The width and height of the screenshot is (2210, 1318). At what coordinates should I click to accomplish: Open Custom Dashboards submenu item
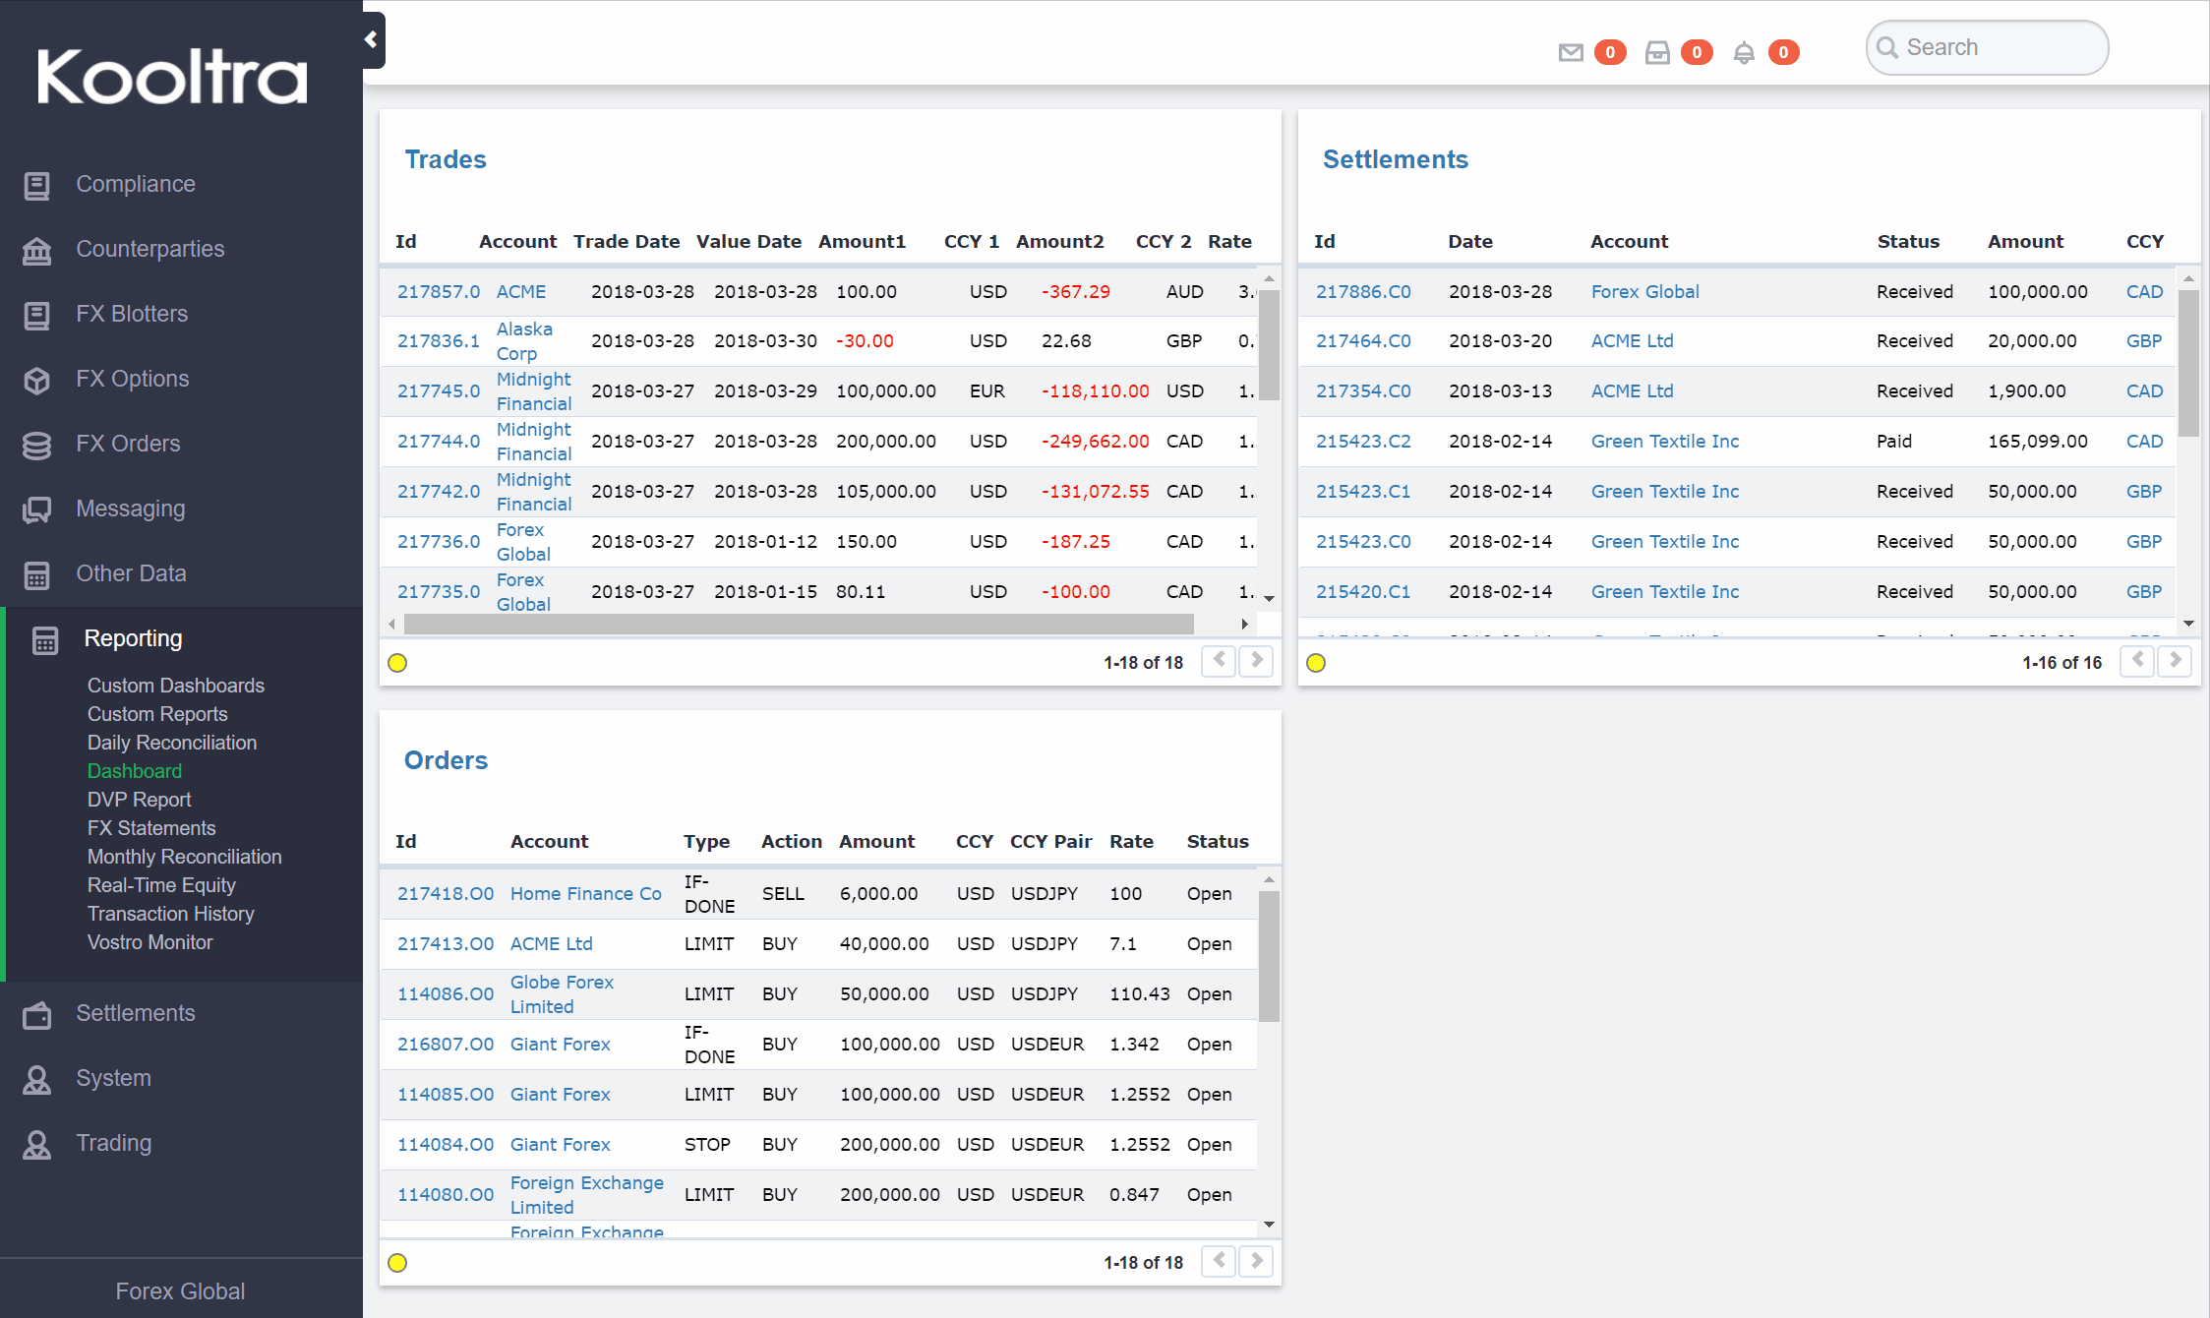click(176, 686)
